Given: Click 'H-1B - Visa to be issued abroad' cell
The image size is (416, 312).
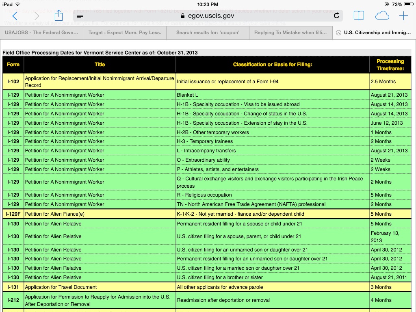Looking at the screenshot, I should (x=273, y=104).
